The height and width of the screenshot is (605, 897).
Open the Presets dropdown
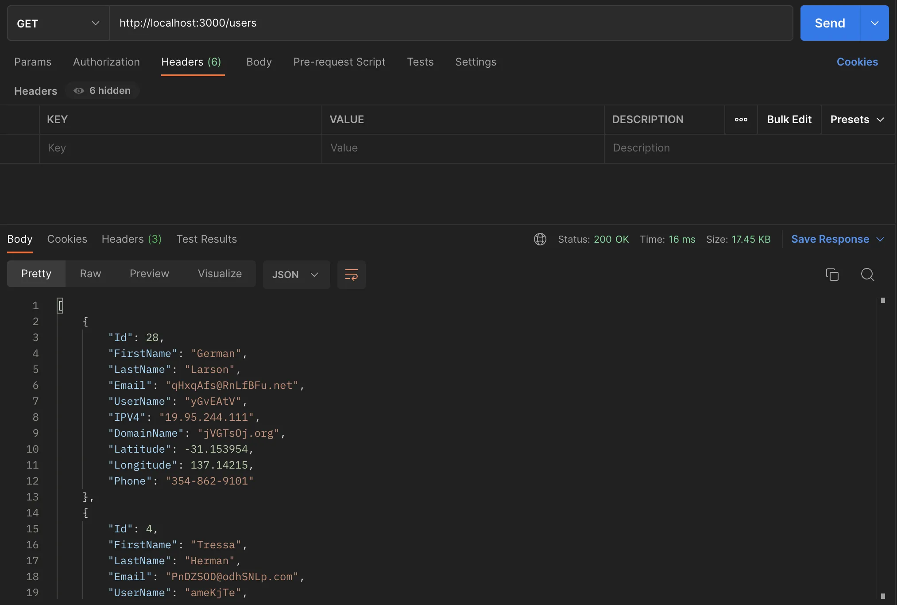tap(857, 120)
